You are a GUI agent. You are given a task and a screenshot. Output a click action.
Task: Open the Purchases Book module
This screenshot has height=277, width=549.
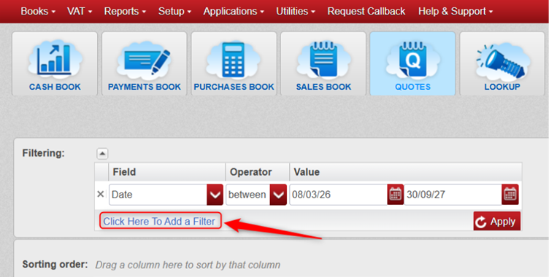coord(234,63)
